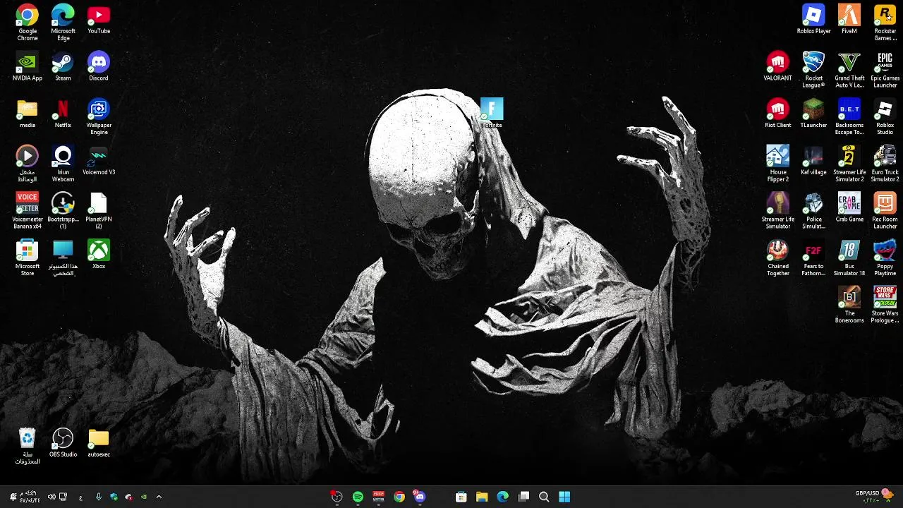
Task: Open the notification bell in the taskbar corner
Action: tap(13, 497)
